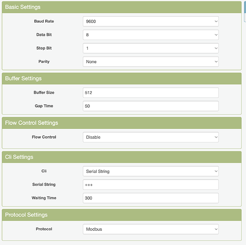Click the Waiting Time field showing 300
The height and width of the screenshot is (245, 246).
151,198
